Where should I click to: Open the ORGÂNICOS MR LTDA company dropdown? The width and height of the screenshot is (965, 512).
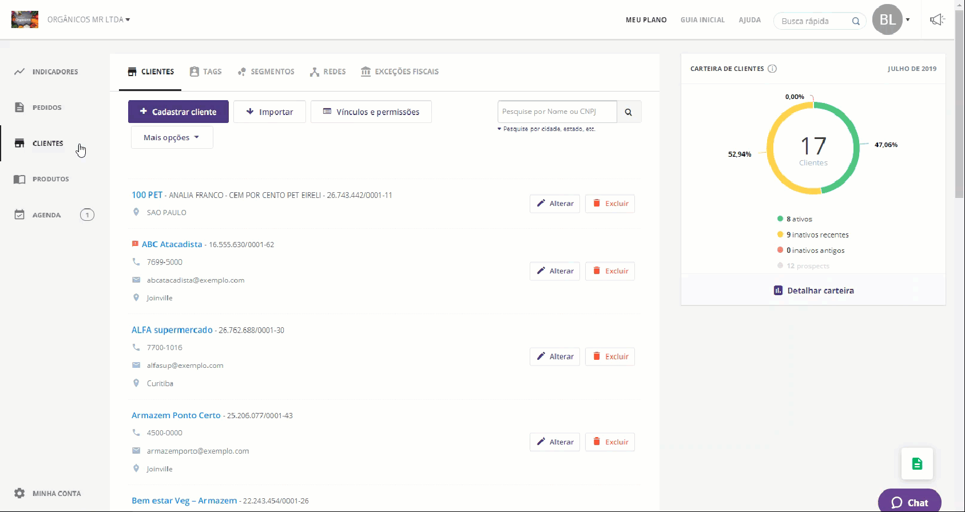(x=89, y=19)
